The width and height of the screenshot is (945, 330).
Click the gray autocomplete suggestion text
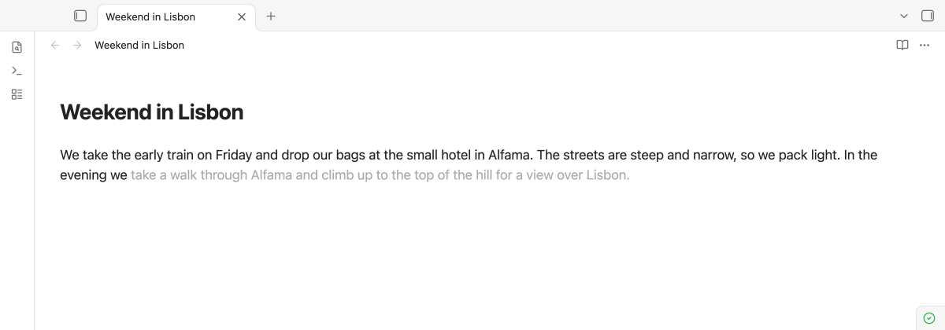pos(380,175)
